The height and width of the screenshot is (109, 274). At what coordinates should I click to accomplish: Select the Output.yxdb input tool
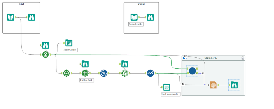tap(134, 17)
